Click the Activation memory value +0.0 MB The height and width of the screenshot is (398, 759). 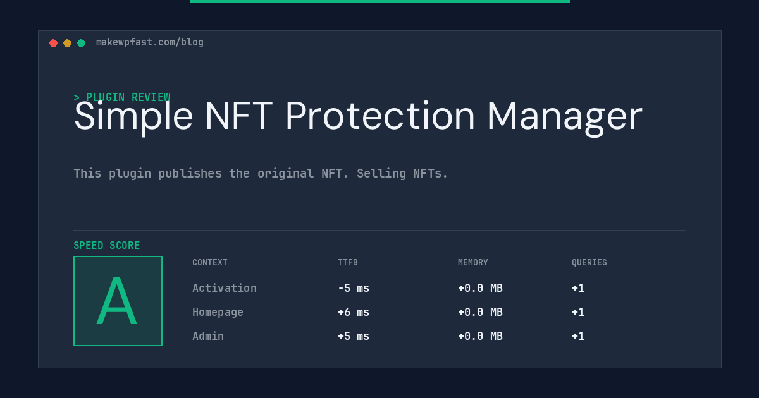[480, 288]
